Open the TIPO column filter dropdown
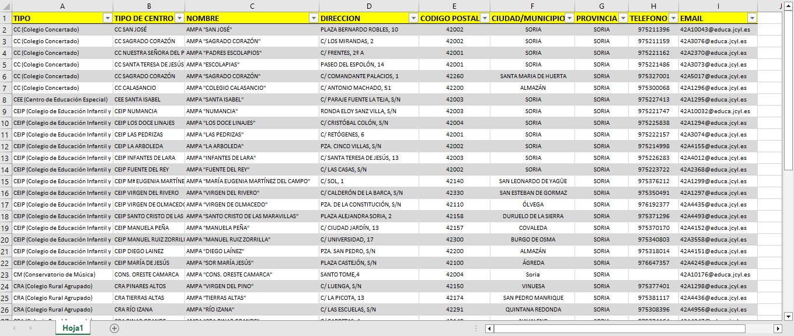 pyautogui.click(x=107, y=18)
